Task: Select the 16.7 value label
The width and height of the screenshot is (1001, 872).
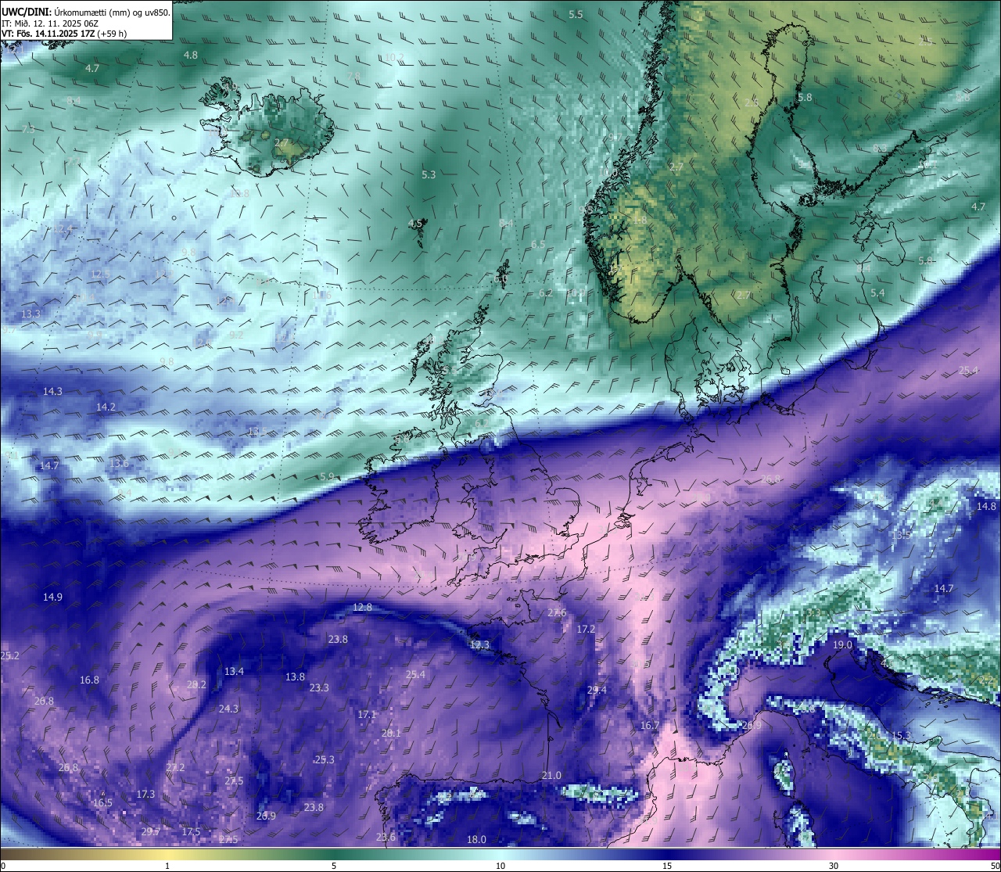Action: click(x=650, y=725)
